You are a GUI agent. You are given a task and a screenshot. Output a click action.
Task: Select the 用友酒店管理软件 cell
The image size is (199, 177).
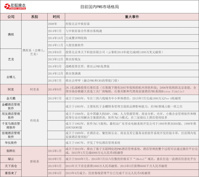[x=11, y=116]
